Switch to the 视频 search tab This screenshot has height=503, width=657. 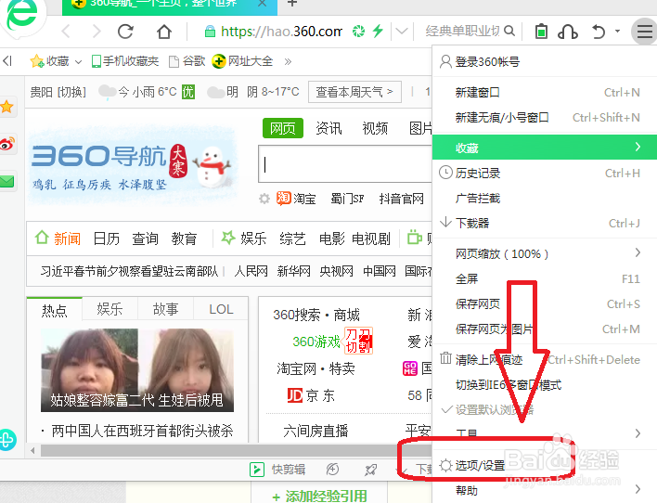[375, 128]
